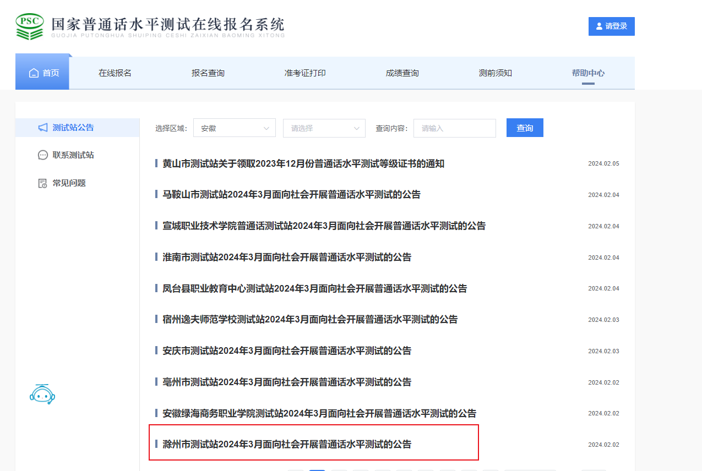Click the 2024.02.03 date on 宿州逸夫 row
This screenshot has height=471, width=702.
pos(603,320)
